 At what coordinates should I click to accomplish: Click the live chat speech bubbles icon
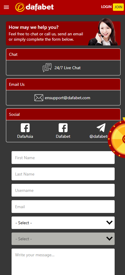(47, 68)
